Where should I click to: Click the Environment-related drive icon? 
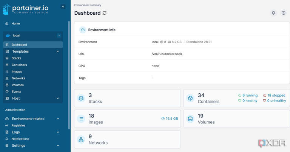[x=7, y=119]
